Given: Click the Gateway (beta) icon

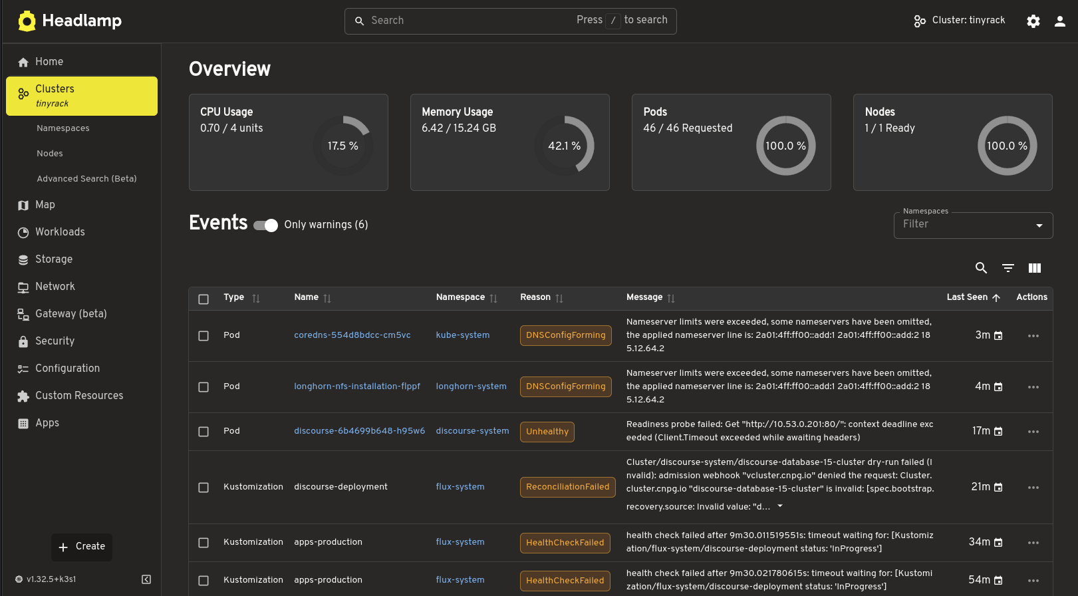Looking at the screenshot, I should (x=23, y=315).
